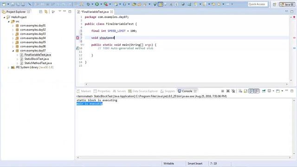This screenshot has height=167, width=297.
Task: Click the Open Console icon
Action: pos(278,91)
